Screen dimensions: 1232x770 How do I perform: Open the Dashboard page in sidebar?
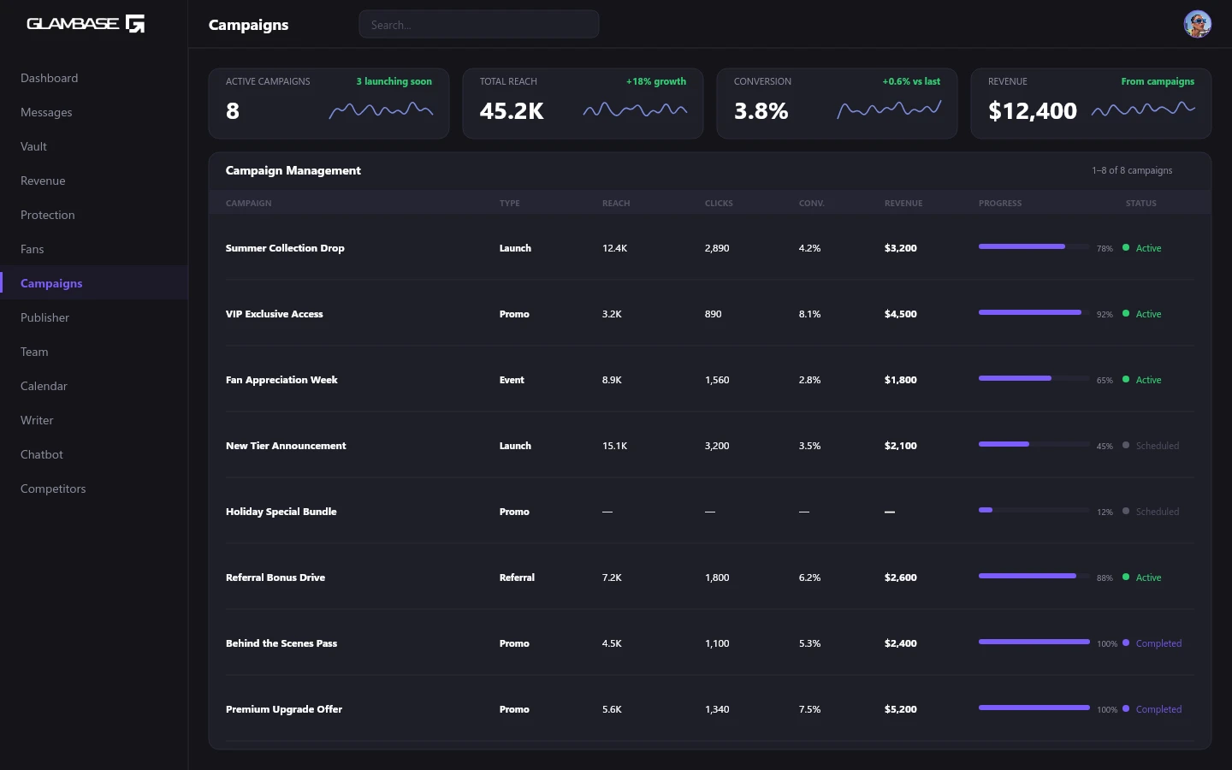tap(50, 78)
